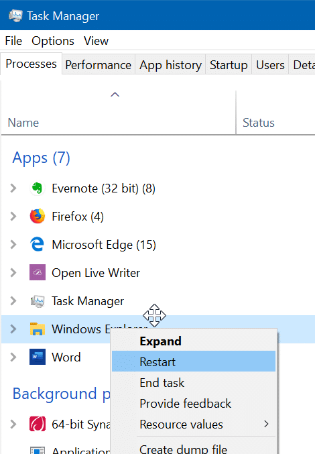Select the Open Live Writer row
The height and width of the screenshot is (454, 315).
point(158,272)
